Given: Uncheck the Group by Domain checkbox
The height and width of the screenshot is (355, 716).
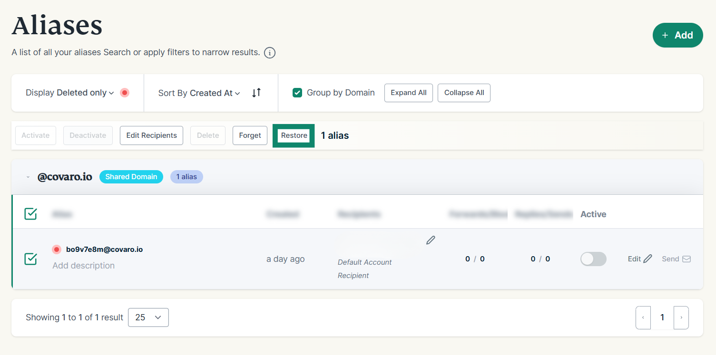Looking at the screenshot, I should [297, 93].
